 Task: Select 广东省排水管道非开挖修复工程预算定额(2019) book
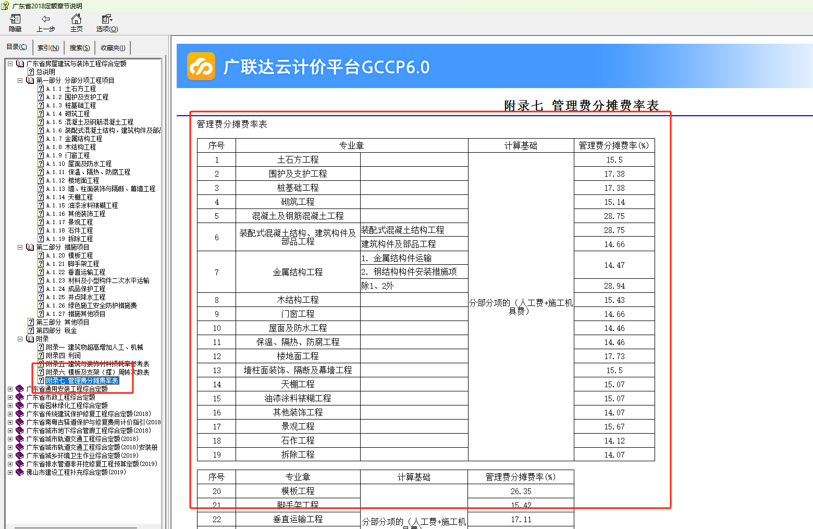pos(92,464)
